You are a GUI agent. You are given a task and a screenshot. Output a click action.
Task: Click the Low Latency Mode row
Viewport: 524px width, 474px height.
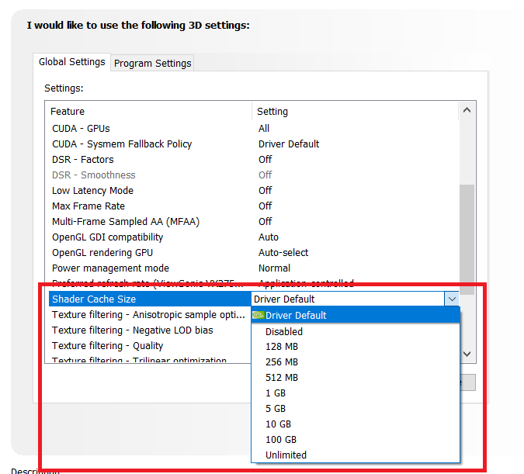[x=92, y=191]
